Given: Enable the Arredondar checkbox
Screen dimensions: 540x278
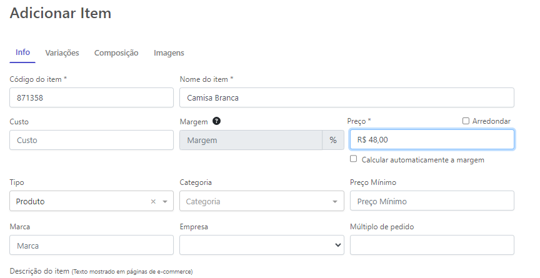Looking at the screenshot, I should point(466,121).
